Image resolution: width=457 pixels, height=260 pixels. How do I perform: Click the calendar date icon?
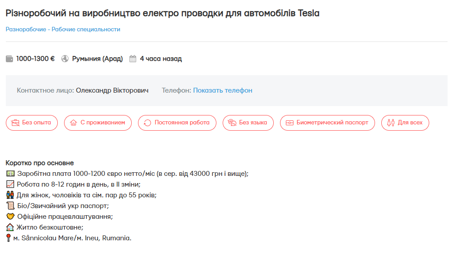[x=133, y=59]
